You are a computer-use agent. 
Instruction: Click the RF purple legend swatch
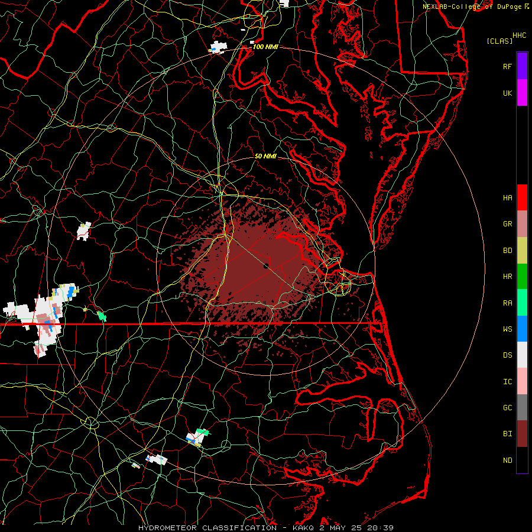[522, 66]
